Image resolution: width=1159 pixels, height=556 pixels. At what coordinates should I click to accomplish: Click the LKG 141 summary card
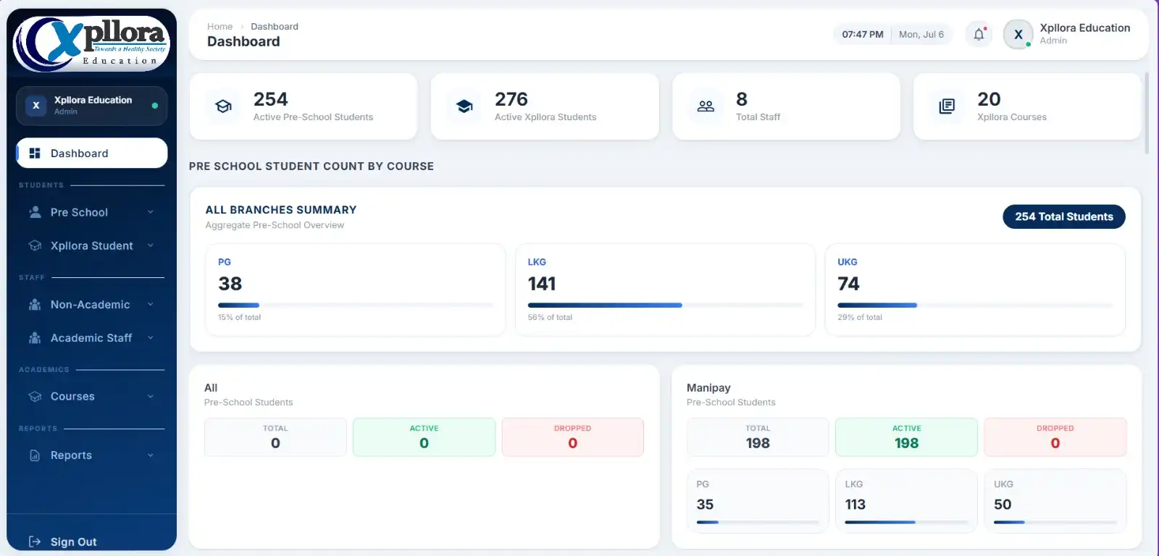point(665,290)
